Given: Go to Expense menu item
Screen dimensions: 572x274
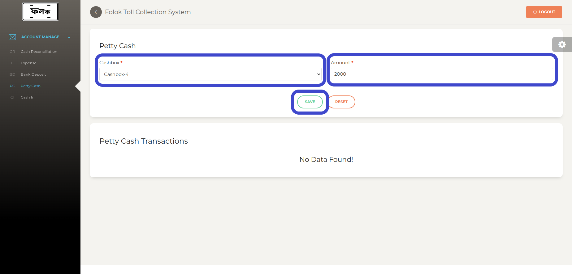Looking at the screenshot, I should (28, 63).
